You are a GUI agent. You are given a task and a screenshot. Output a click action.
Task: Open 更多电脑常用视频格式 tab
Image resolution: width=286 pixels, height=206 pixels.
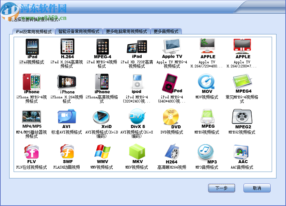click(127, 31)
